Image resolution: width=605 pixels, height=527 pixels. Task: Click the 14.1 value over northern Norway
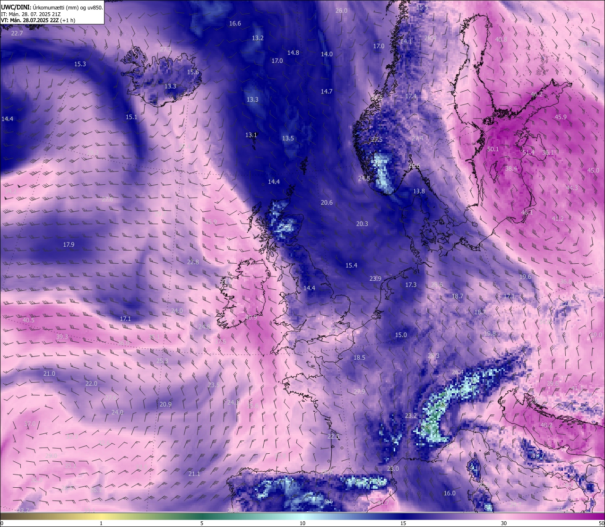tap(406, 41)
